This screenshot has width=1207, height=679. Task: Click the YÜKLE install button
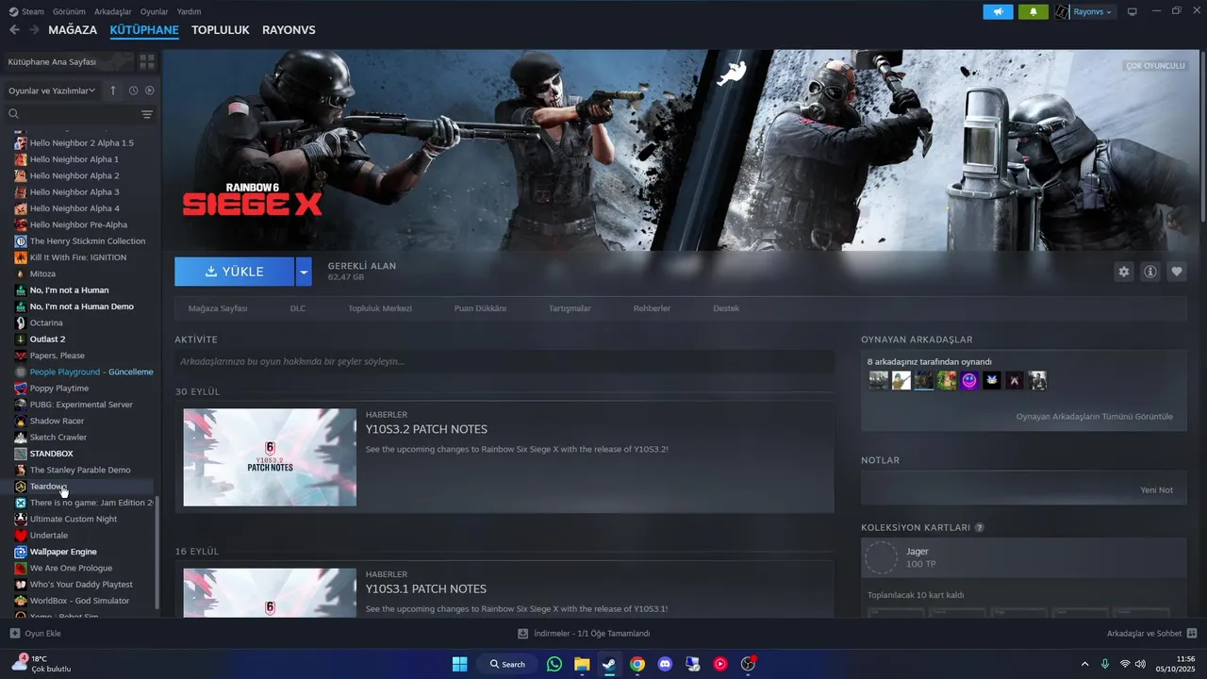pos(235,272)
